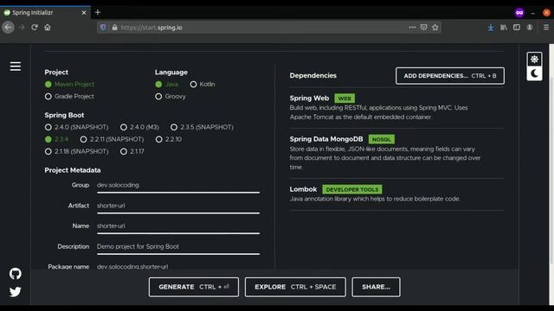Click the DEVELOPER TOOLS tag badge
554x311 pixels.
coord(352,189)
